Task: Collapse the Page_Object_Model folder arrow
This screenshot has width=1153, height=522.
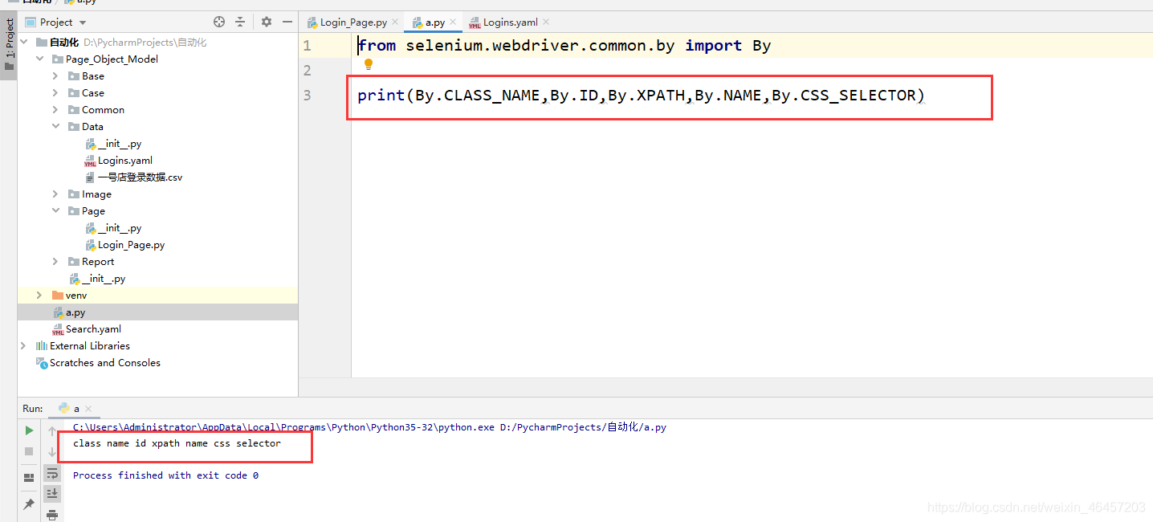Action: [x=39, y=59]
